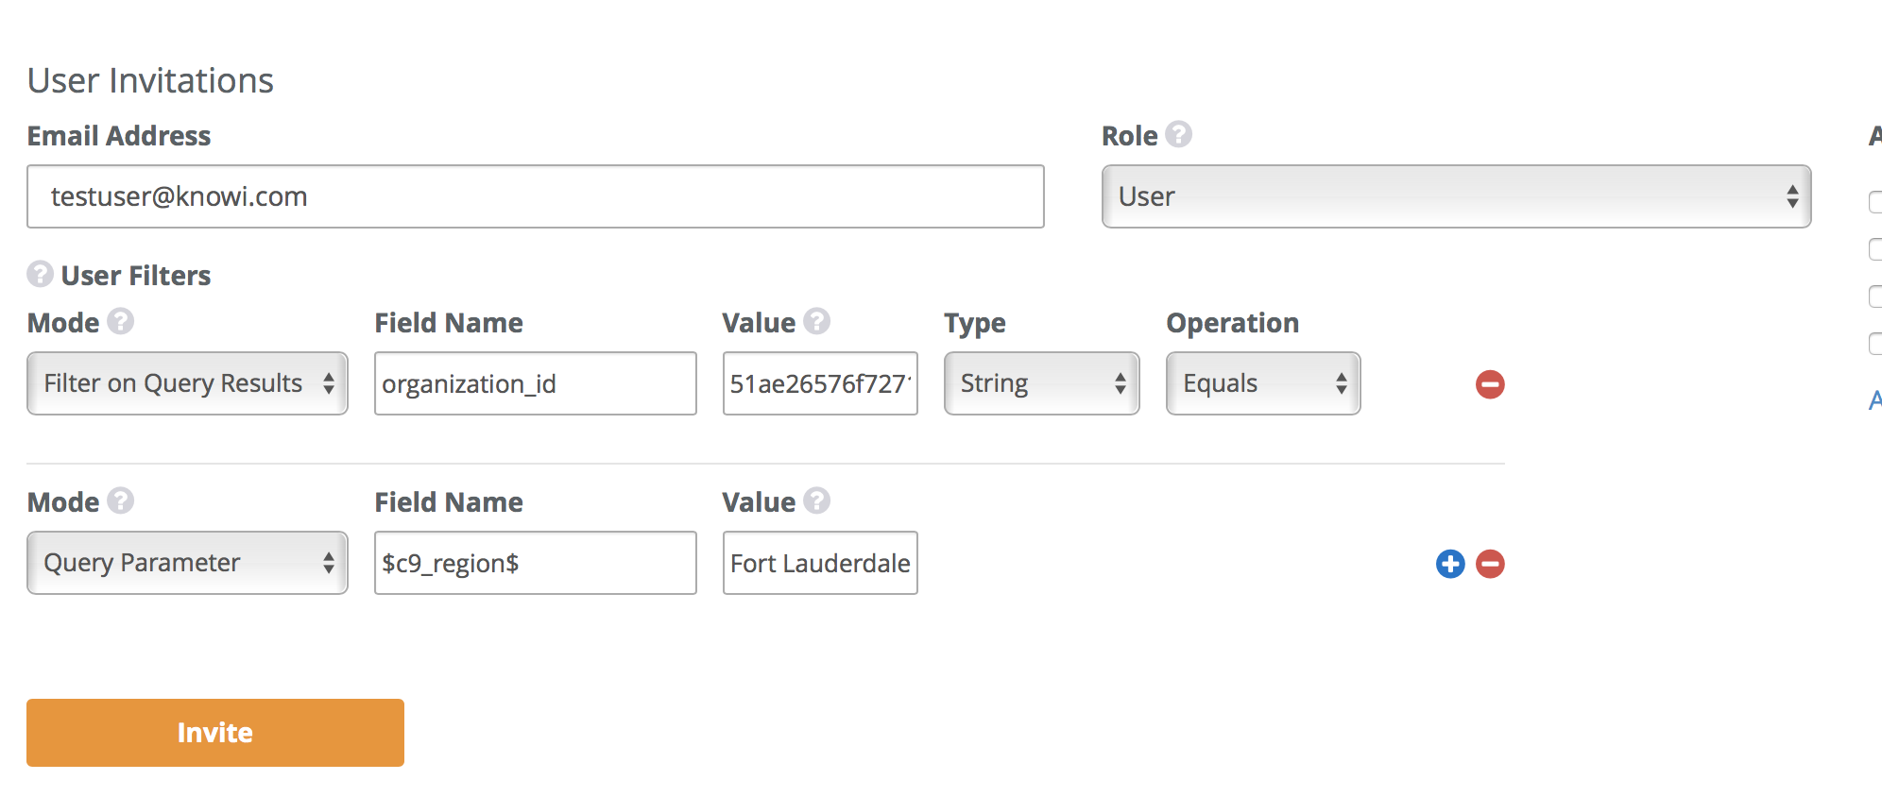Remove the organization_id filter with red minus

pyautogui.click(x=1490, y=384)
